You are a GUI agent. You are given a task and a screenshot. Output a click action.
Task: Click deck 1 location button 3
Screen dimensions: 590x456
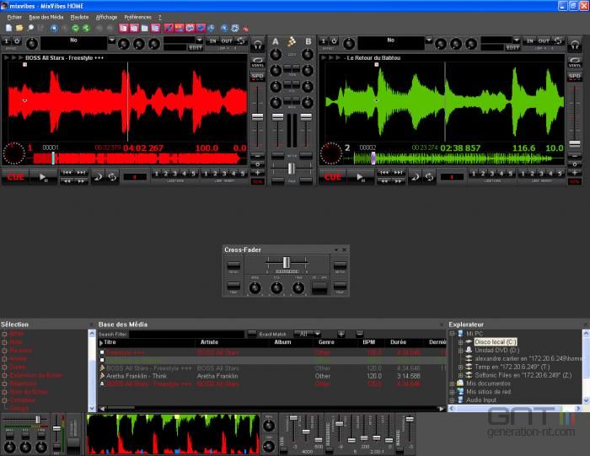[x=174, y=174]
